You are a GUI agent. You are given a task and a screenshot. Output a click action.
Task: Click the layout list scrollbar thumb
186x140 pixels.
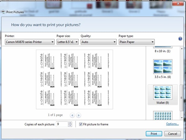coord(181,98)
